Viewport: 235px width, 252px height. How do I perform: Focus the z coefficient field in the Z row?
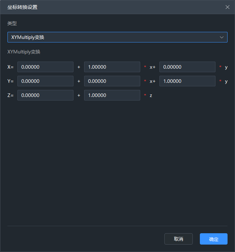[112, 95]
